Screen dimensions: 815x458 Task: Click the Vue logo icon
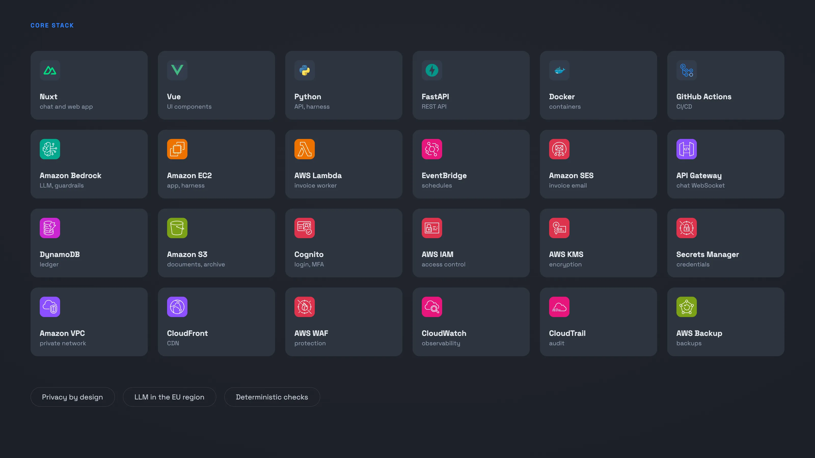click(177, 70)
